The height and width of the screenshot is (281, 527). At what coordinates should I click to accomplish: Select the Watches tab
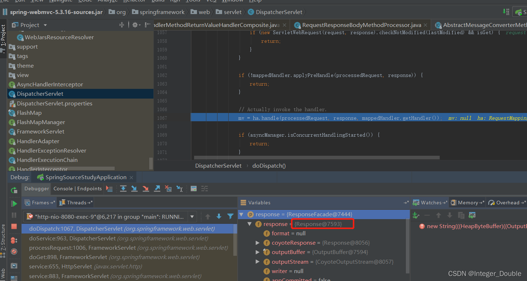coord(430,203)
